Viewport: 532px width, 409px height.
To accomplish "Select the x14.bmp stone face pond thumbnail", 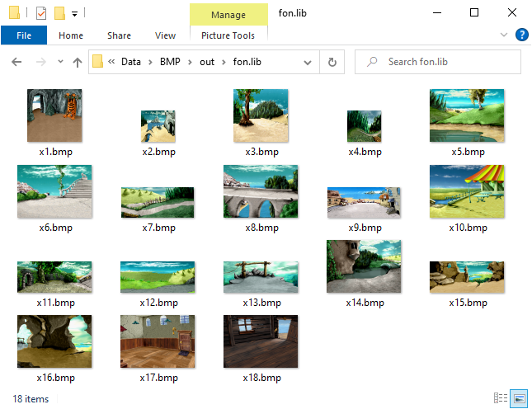I will pos(364,266).
